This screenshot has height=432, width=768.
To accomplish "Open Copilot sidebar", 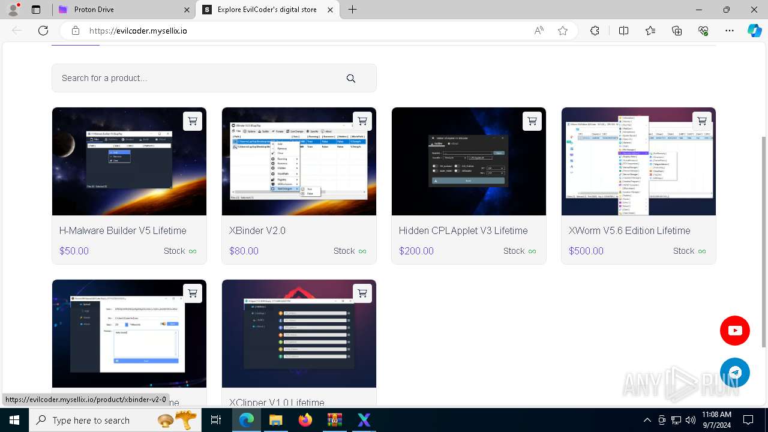I will (x=754, y=31).
